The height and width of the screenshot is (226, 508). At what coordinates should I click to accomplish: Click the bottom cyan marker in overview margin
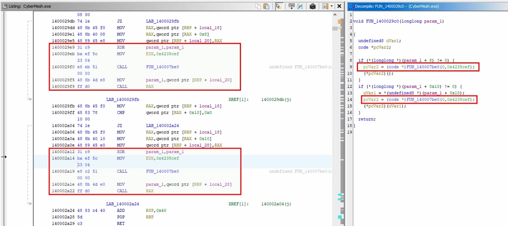point(340,217)
